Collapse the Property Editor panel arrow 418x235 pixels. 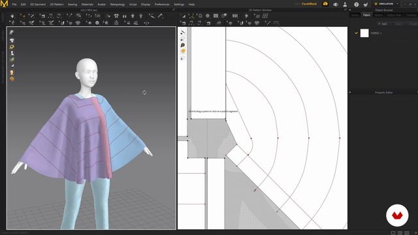pos(350,92)
